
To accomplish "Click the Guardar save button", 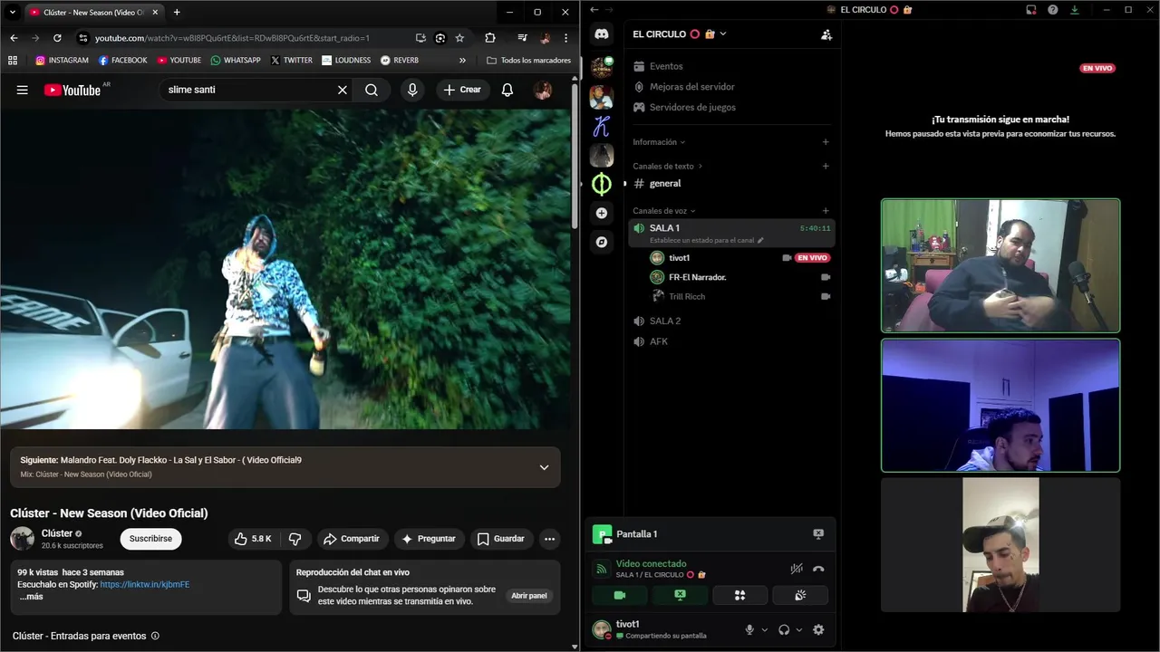I will click(x=500, y=539).
